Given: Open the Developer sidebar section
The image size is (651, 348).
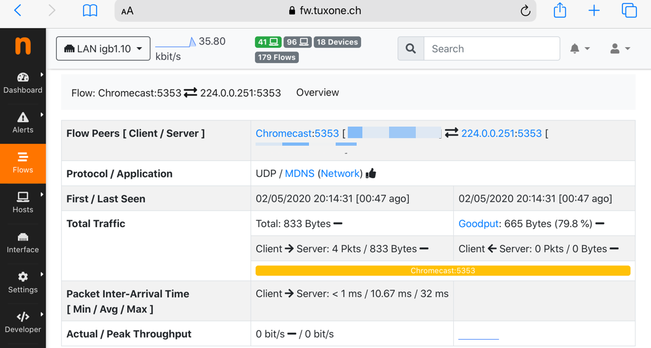Looking at the screenshot, I should (23, 323).
